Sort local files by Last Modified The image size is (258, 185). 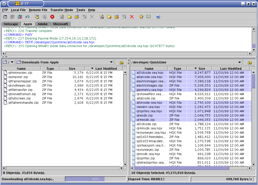(x=104, y=68)
